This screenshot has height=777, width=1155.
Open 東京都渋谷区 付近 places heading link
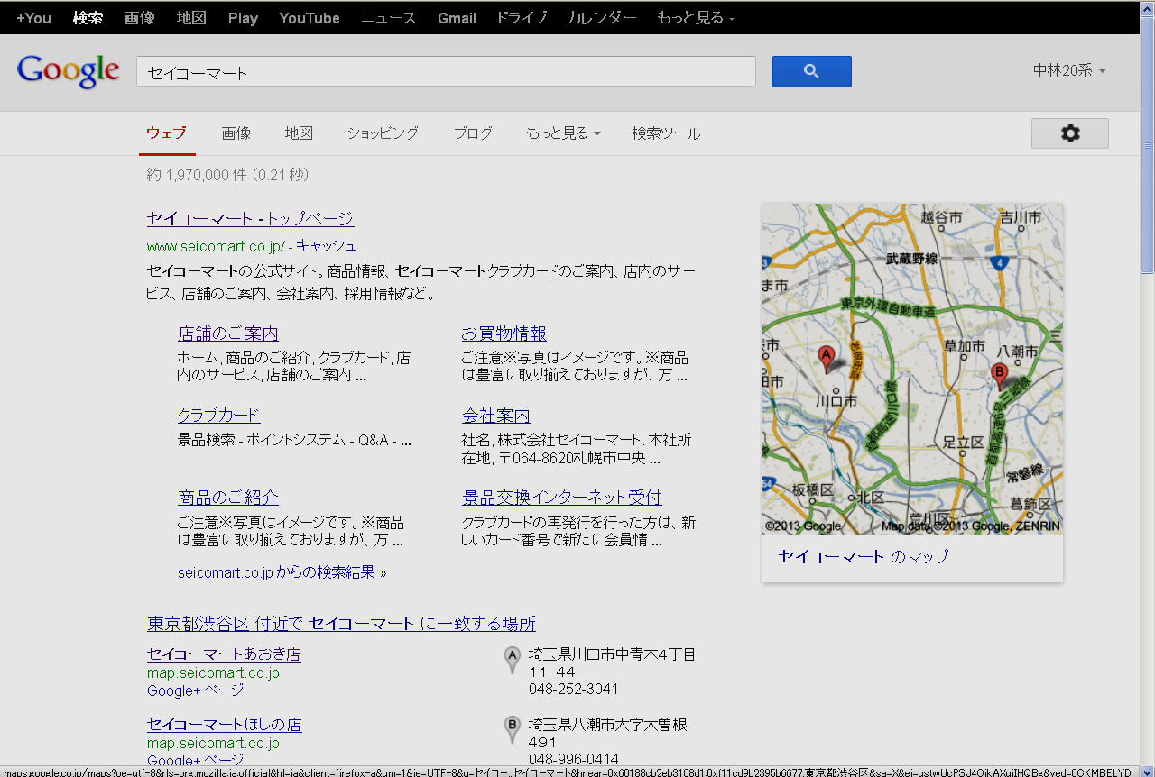pyautogui.click(x=341, y=624)
